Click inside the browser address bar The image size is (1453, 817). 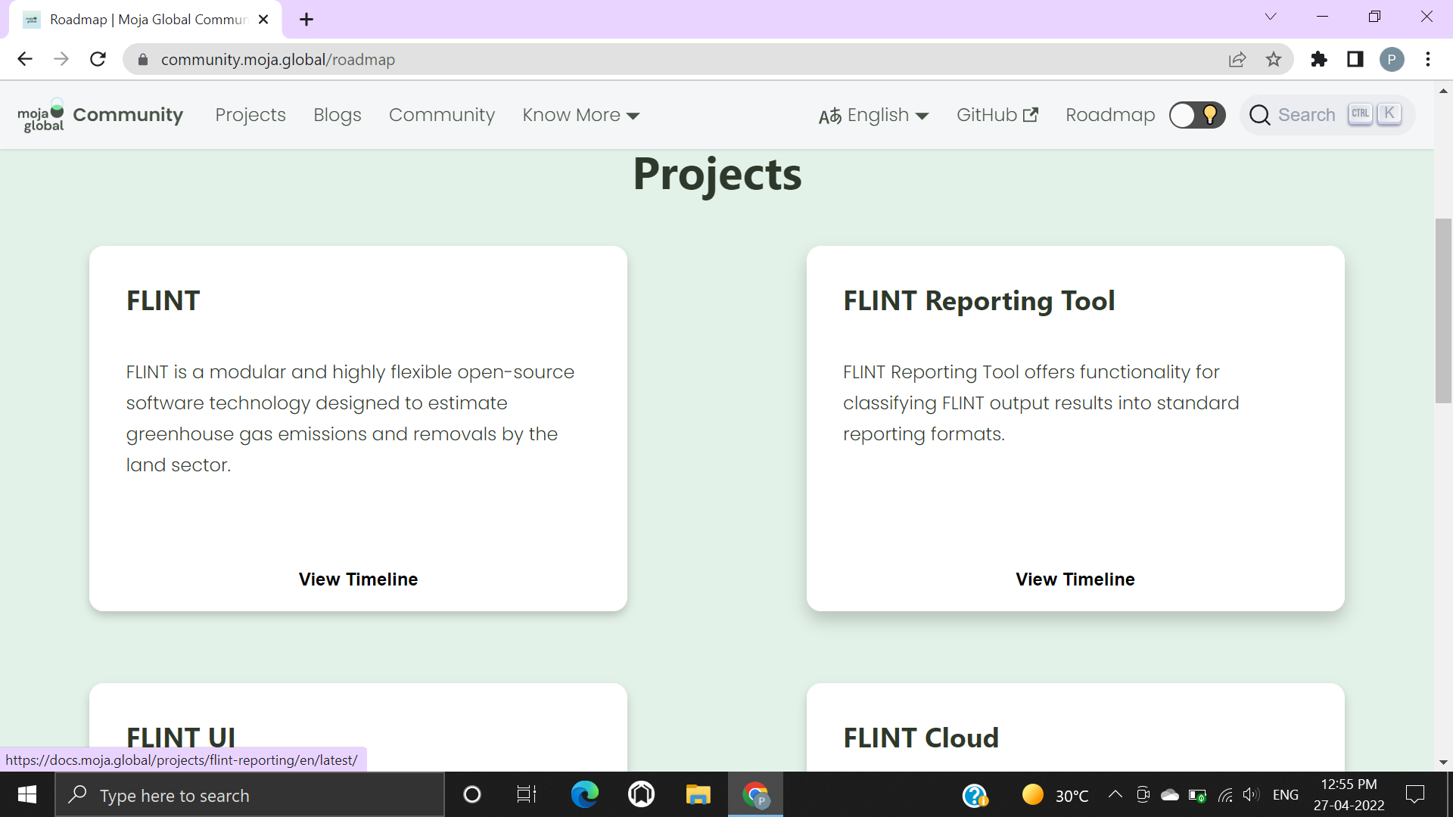tap(530, 59)
